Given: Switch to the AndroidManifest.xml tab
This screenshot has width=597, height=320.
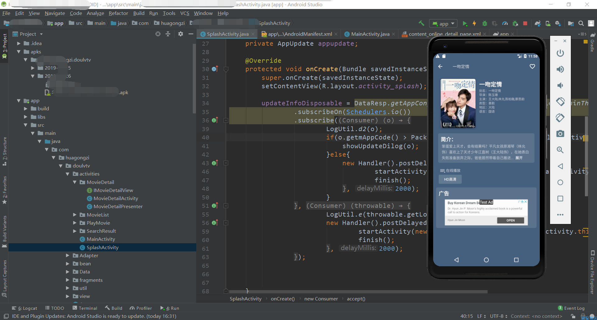Looking at the screenshot, I should [299, 34].
